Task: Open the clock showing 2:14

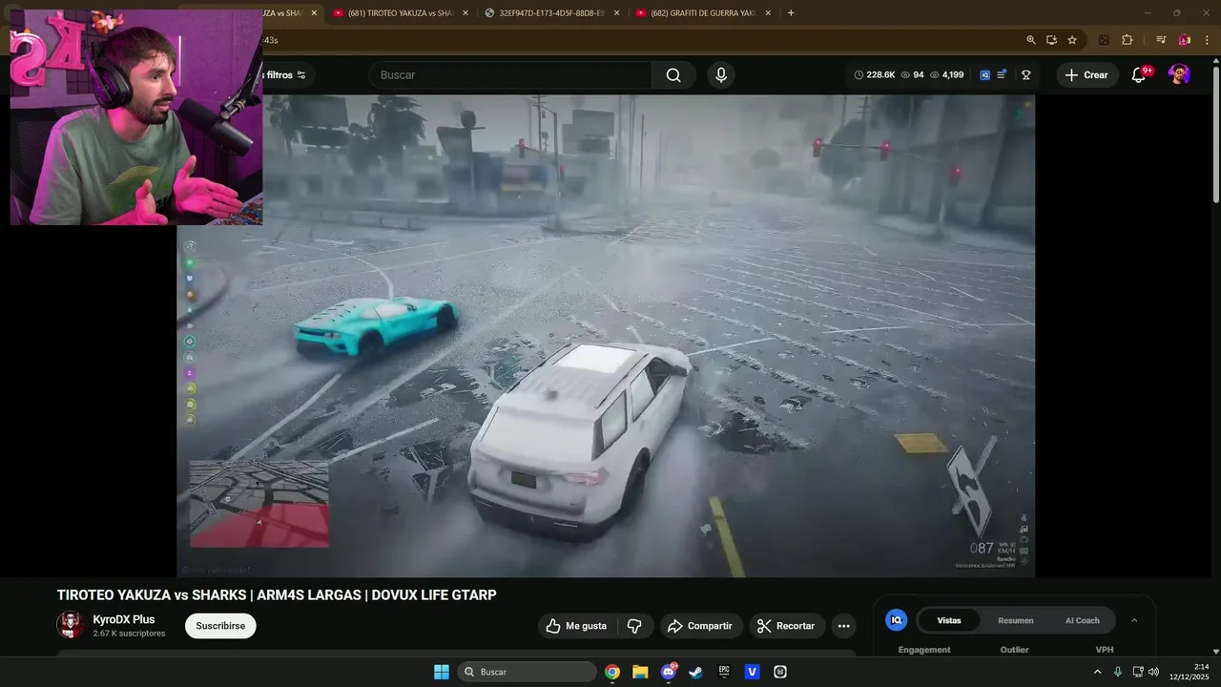Action: pyautogui.click(x=1190, y=672)
